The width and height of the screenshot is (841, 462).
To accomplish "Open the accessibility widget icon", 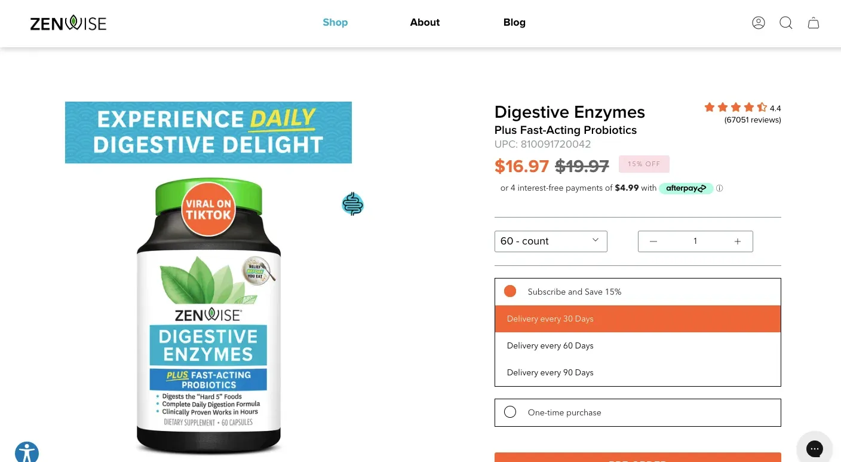I will 27,452.
